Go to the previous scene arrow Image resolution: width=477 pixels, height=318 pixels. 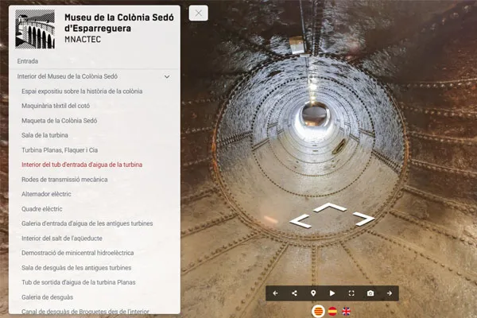[276, 293]
